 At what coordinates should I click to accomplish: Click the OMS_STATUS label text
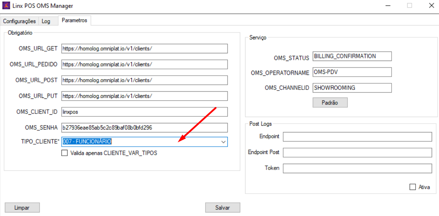[x=292, y=58]
